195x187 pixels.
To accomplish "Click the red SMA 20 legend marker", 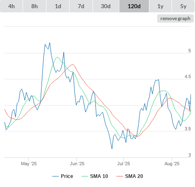I will coord(120,176).
